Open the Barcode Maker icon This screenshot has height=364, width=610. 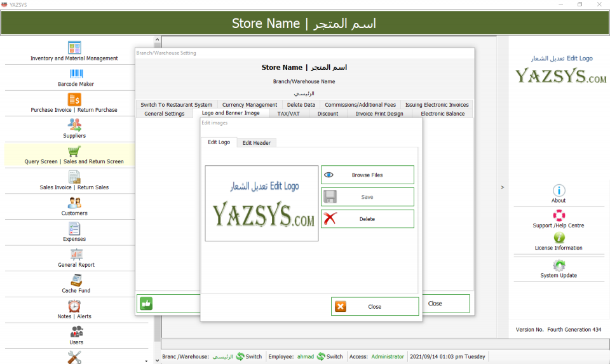click(x=76, y=74)
